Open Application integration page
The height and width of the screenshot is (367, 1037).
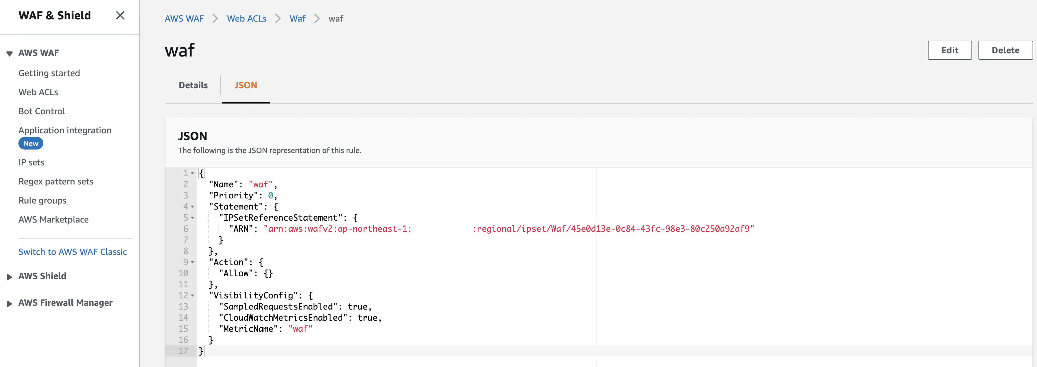(65, 130)
